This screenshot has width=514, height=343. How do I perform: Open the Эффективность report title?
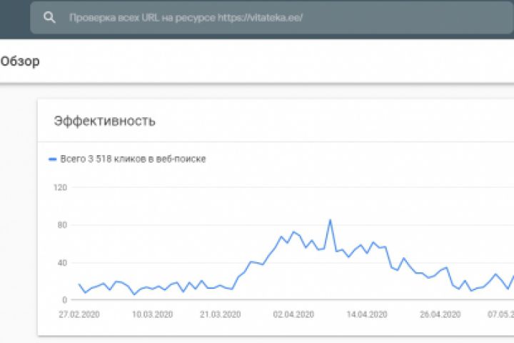pos(104,120)
